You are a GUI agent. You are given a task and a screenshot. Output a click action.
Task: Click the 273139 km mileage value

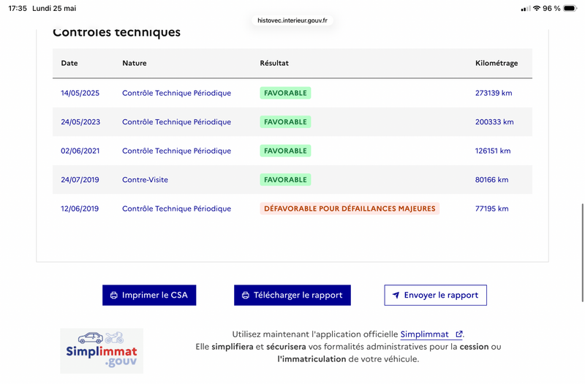click(x=493, y=93)
